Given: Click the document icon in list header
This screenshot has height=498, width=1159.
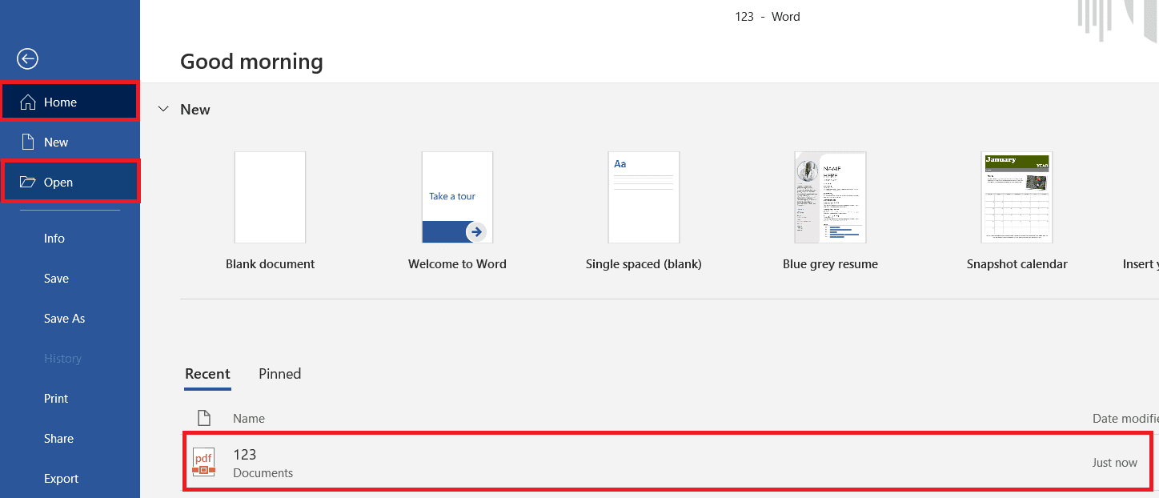Looking at the screenshot, I should (x=204, y=418).
